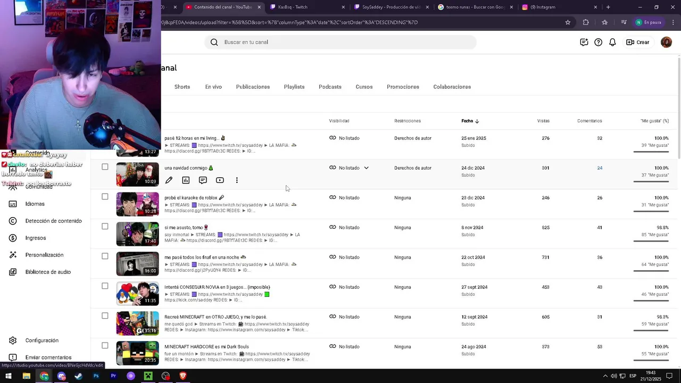This screenshot has height=383, width=681.
Task: Click the pencil edit icon for una navidad conmigo
Action: (x=169, y=180)
